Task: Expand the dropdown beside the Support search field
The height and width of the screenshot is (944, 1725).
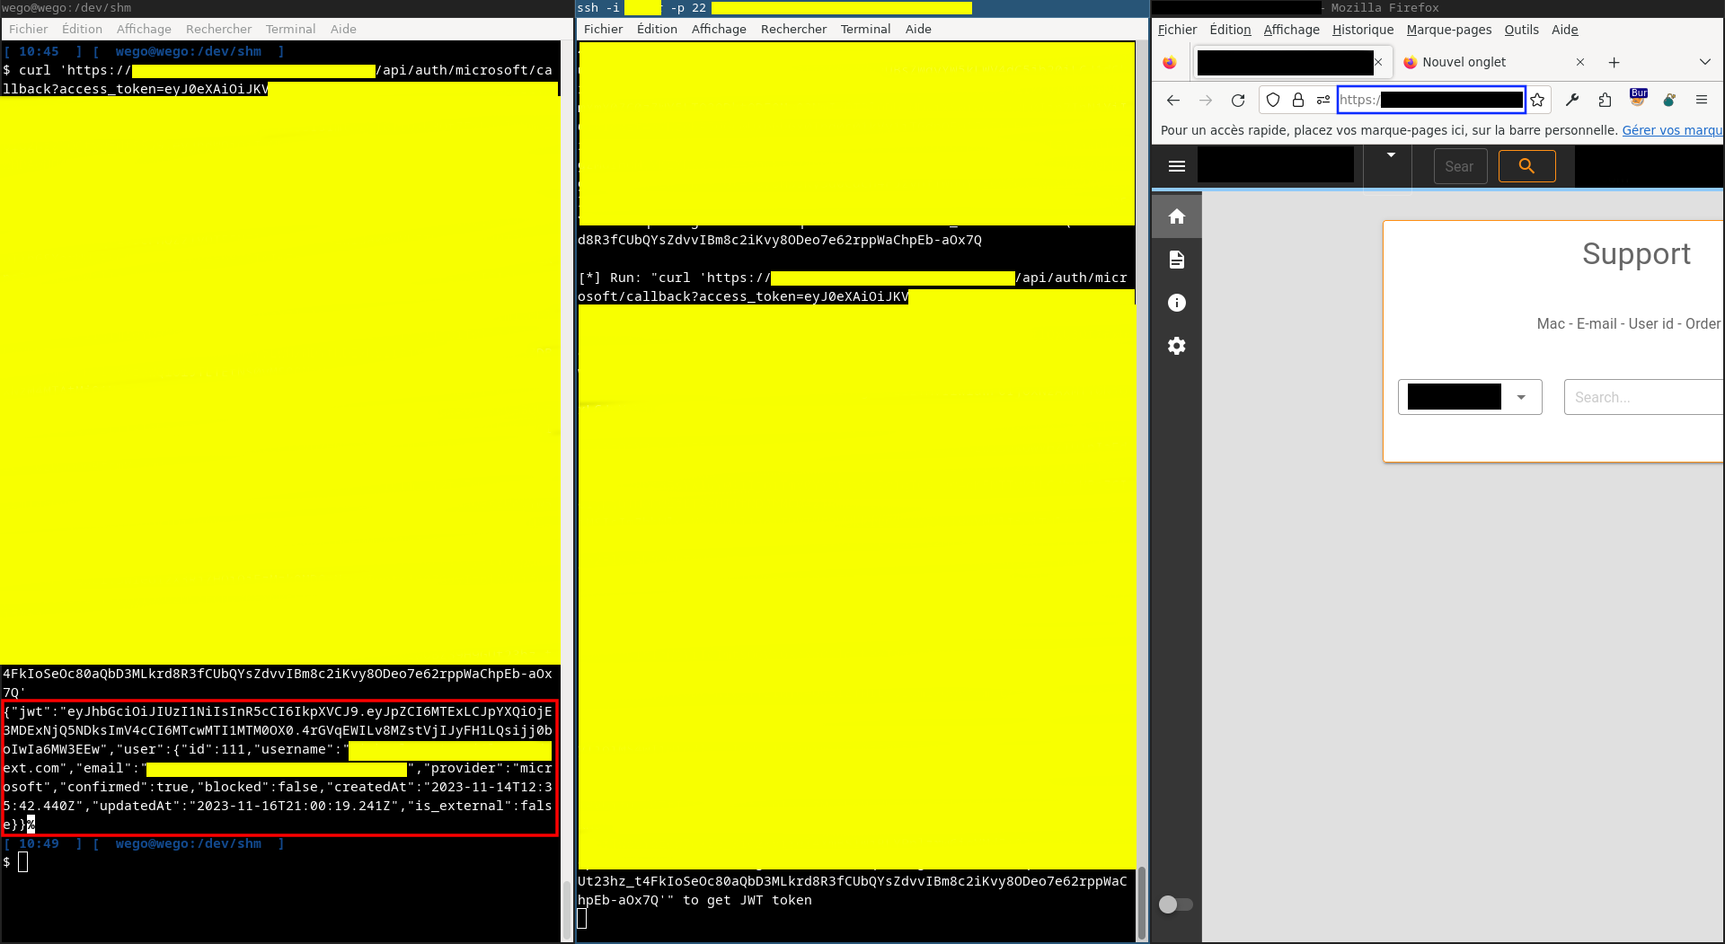Action: click(1521, 397)
